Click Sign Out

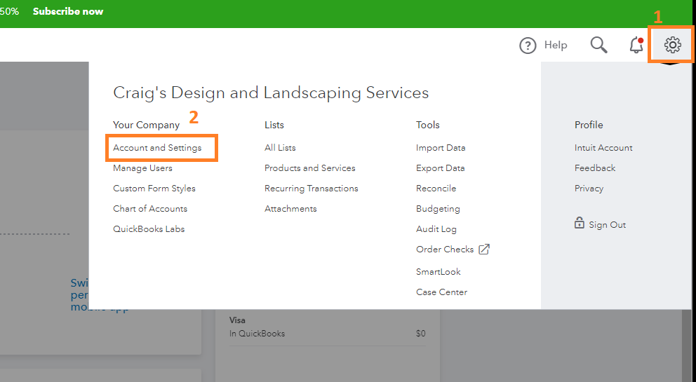(x=607, y=225)
